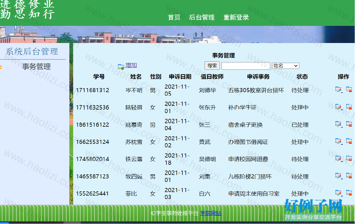Click the 申诉日期 column header

pos(180,77)
